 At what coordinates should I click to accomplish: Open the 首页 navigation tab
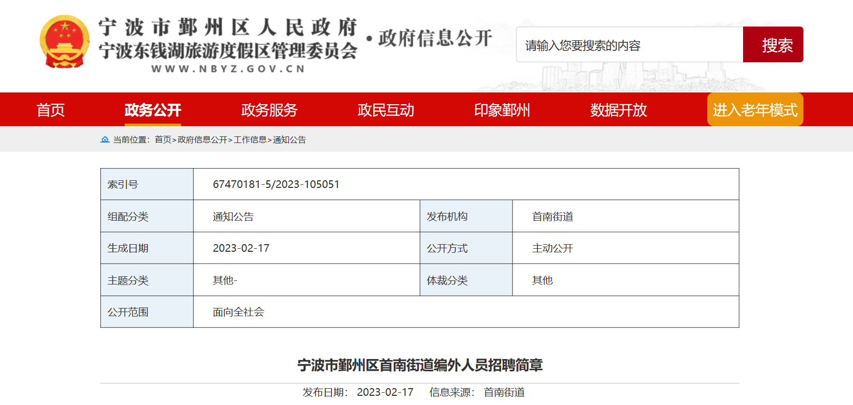point(51,110)
